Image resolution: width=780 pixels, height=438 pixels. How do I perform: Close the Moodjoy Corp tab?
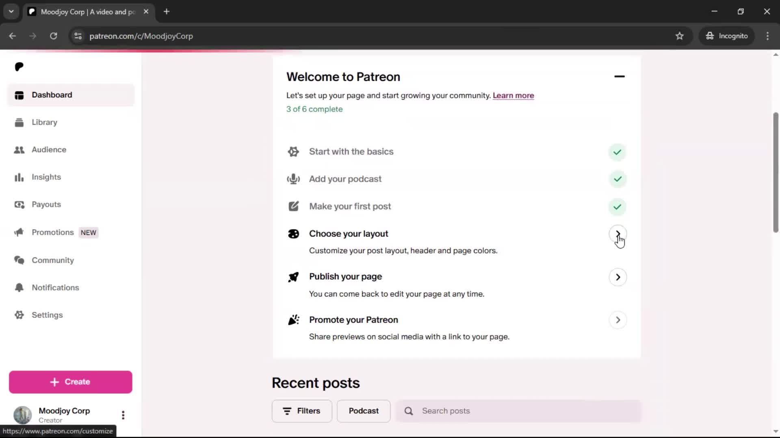[146, 12]
